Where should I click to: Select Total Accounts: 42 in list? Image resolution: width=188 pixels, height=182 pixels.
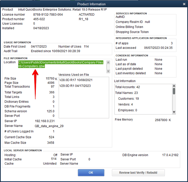pos(127,87)
